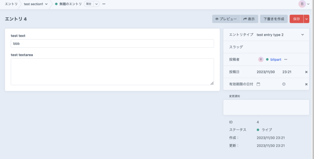The width and height of the screenshot is (314, 159).
Task: Click the clock icon in expiry time
Action: click(284, 84)
